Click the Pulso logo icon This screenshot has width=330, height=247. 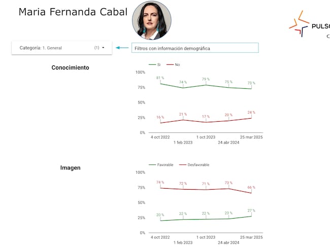pos(299,23)
